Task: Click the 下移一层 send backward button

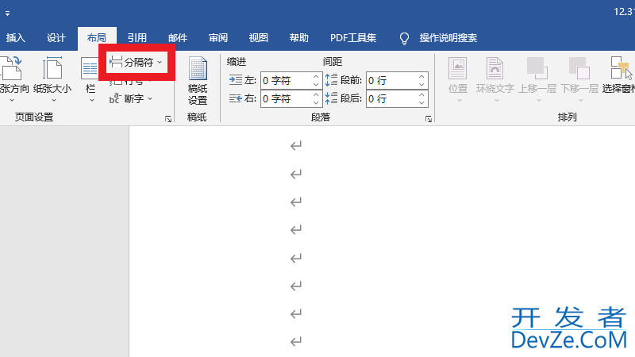Action: tap(579, 79)
